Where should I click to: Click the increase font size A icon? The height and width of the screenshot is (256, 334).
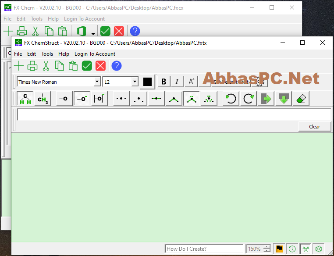coord(191,82)
